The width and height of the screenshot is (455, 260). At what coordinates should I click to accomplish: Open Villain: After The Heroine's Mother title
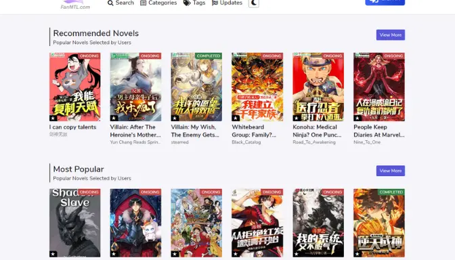[135, 131]
